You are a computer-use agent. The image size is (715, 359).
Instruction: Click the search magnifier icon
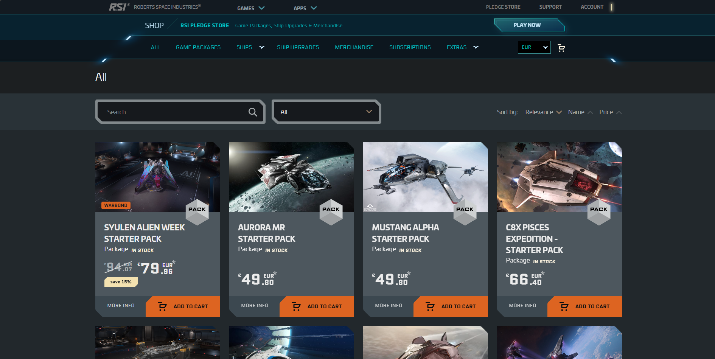tap(253, 112)
